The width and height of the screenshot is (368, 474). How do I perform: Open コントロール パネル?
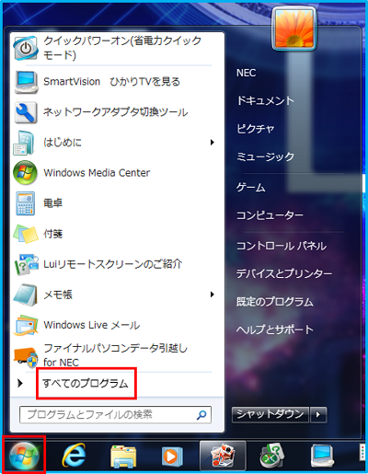pos(282,246)
